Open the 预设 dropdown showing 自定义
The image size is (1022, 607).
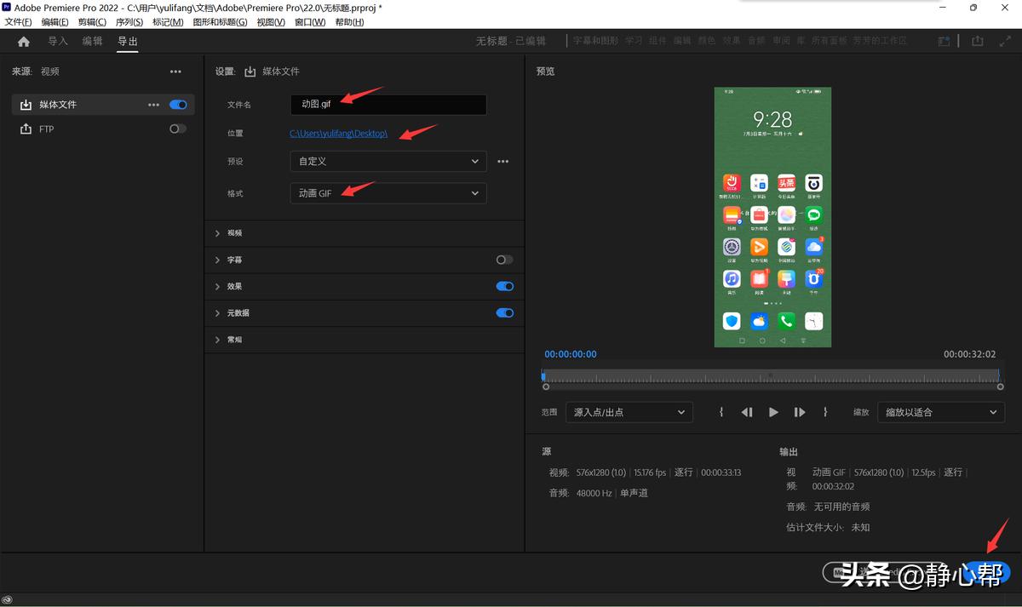point(388,161)
